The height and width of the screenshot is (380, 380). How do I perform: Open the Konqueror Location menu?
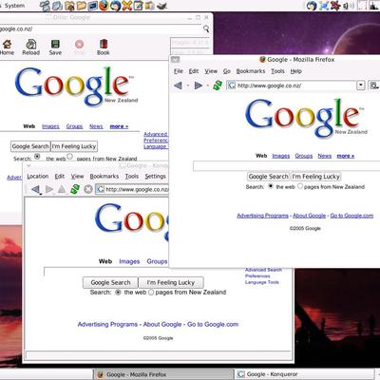[x=38, y=177]
